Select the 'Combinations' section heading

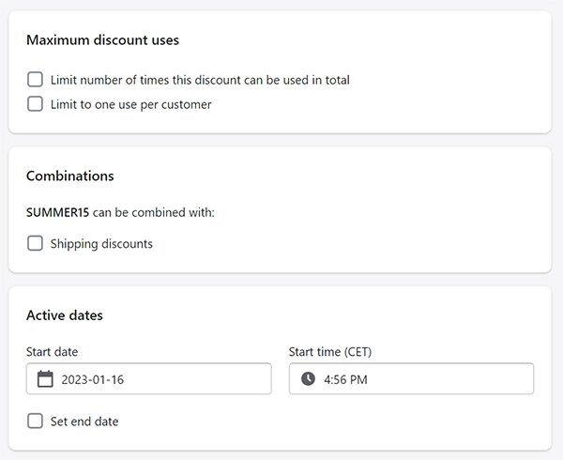click(x=70, y=176)
